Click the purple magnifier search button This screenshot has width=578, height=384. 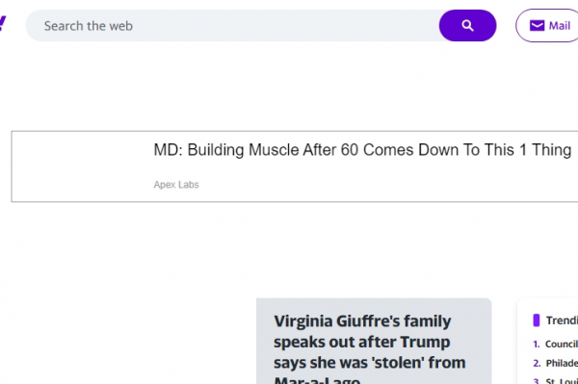coord(467,26)
